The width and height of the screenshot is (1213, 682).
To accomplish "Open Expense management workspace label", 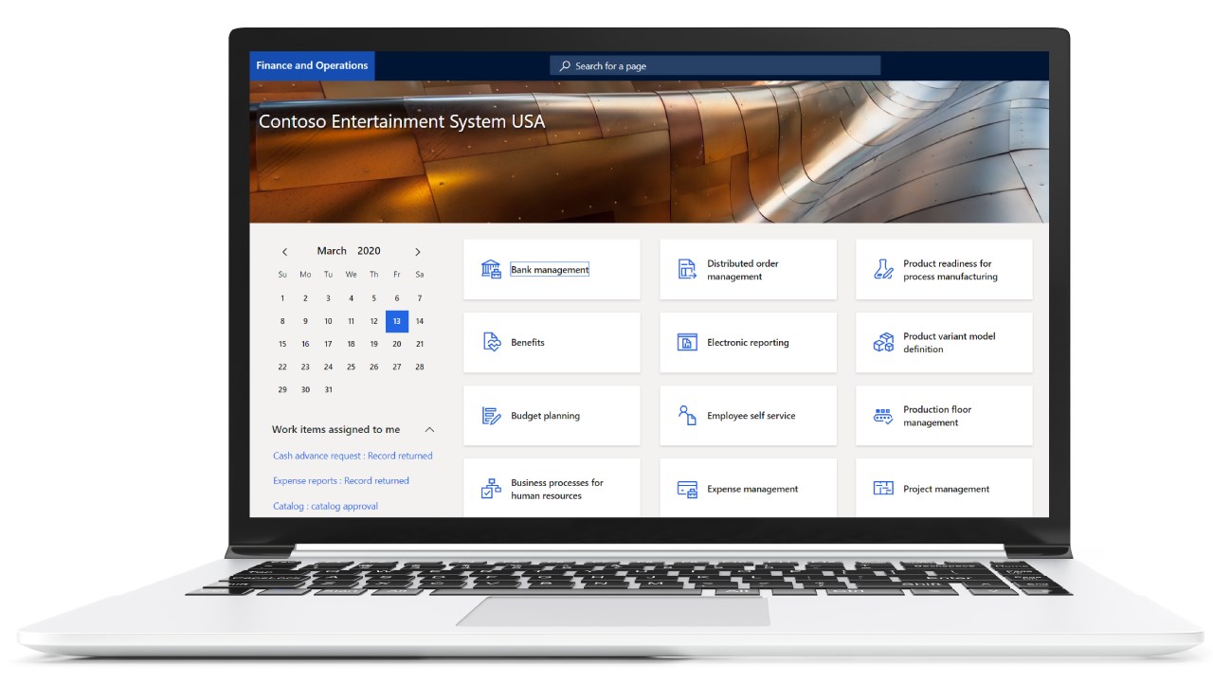I will (x=752, y=490).
